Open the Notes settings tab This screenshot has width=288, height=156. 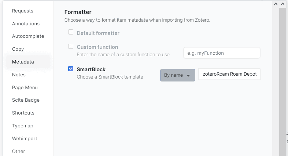19,75
